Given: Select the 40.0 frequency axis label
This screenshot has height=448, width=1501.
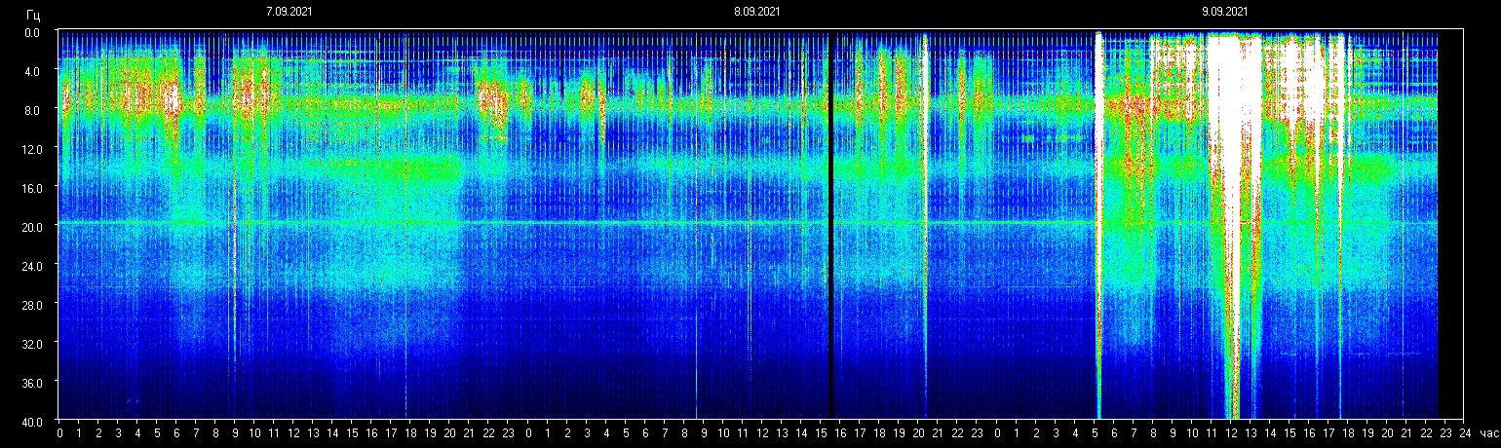Looking at the screenshot, I should coord(30,421).
